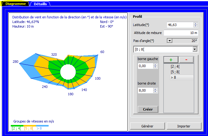Click the Pas d'angle 20° value
The height and width of the screenshot is (136, 208).
point(194,41)
